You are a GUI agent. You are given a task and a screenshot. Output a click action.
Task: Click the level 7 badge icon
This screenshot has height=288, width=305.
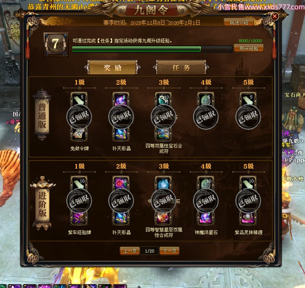[55, 44]
